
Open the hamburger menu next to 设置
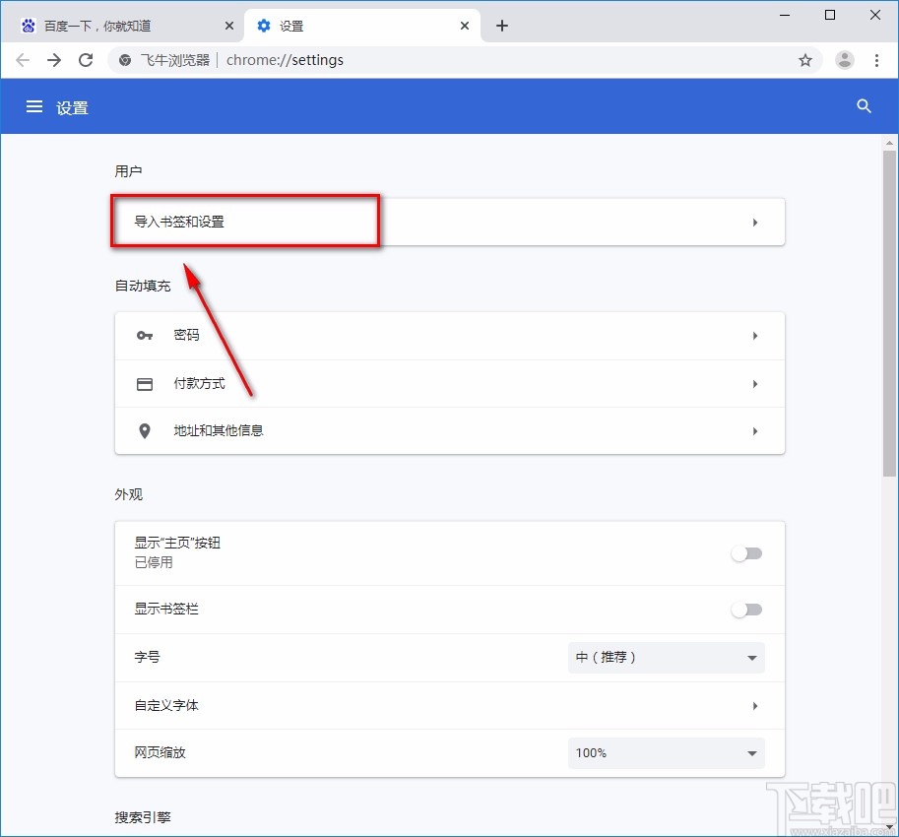[x=34, y=106]
